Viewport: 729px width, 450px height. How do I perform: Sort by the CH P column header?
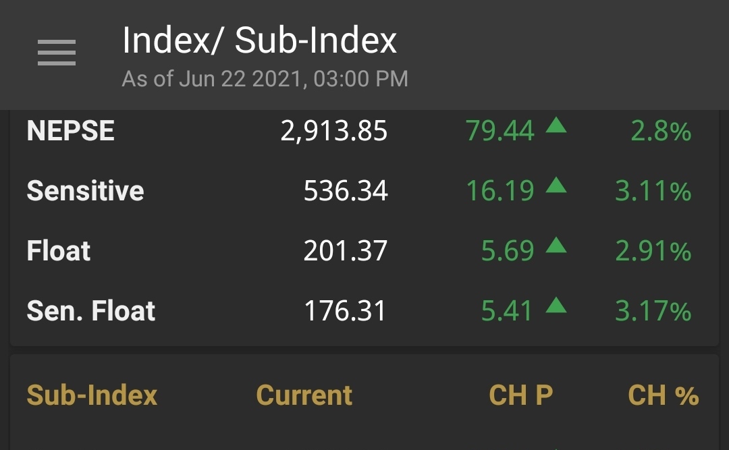click(520, 395)
